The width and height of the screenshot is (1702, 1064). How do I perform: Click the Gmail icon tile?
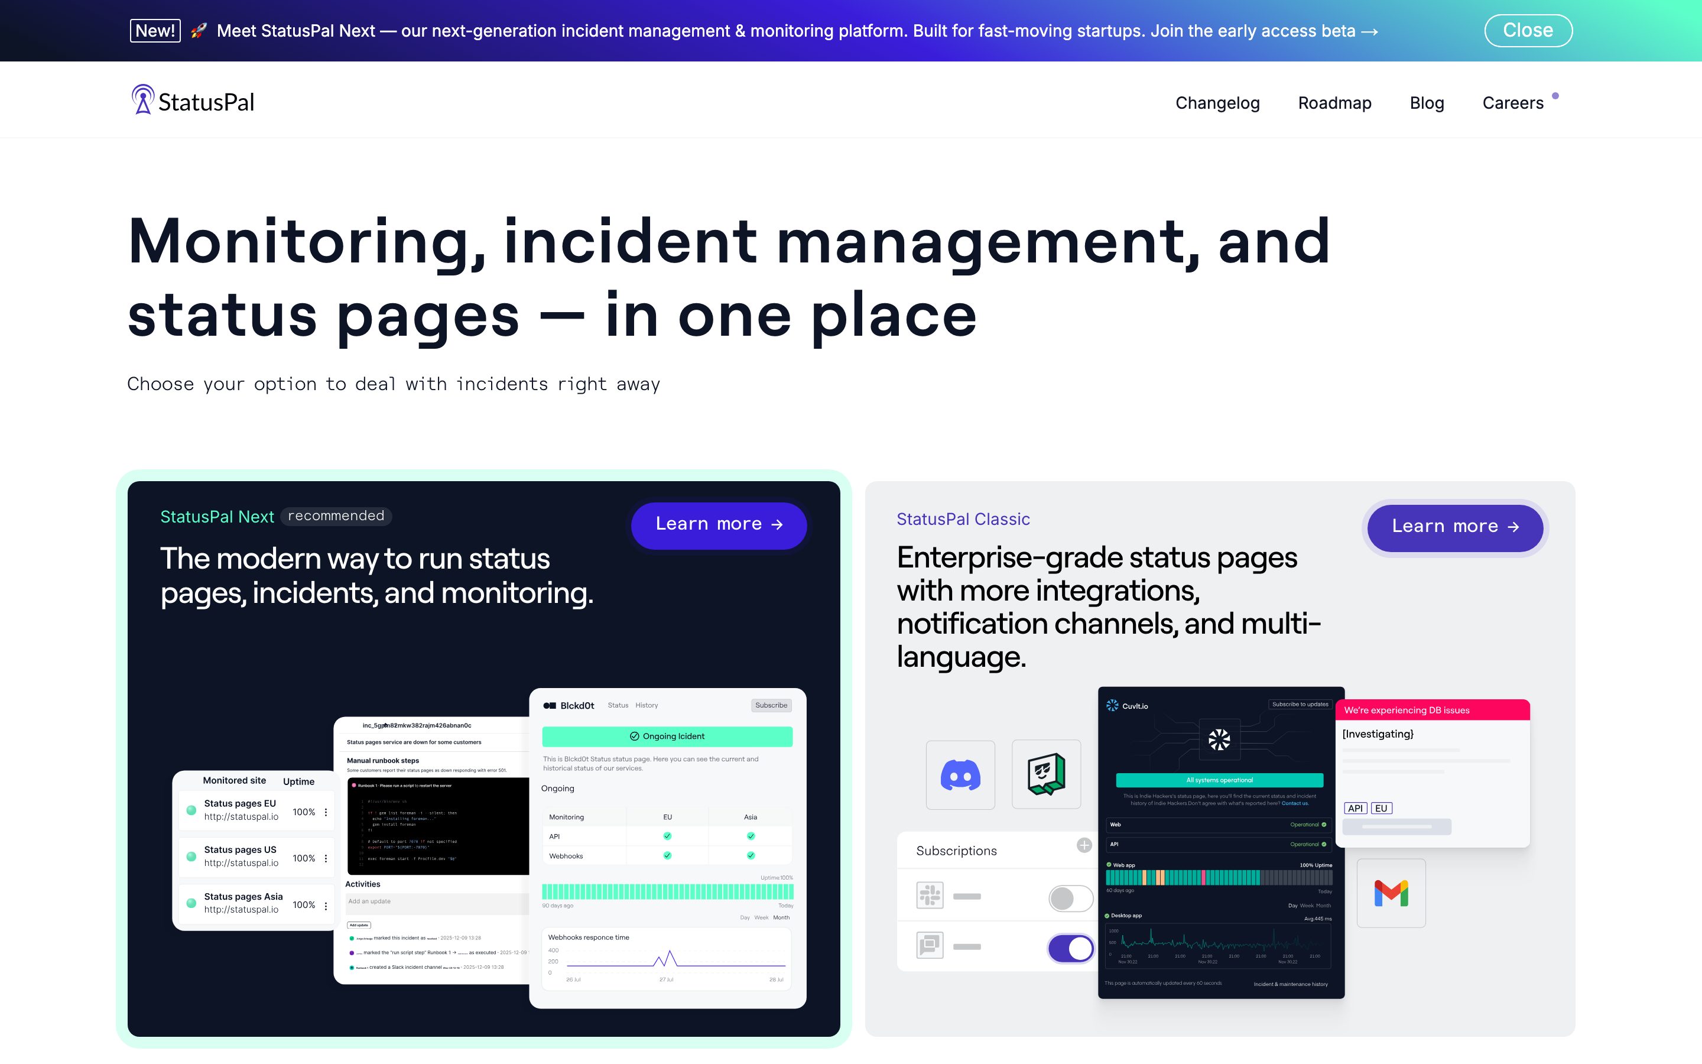1391,893
